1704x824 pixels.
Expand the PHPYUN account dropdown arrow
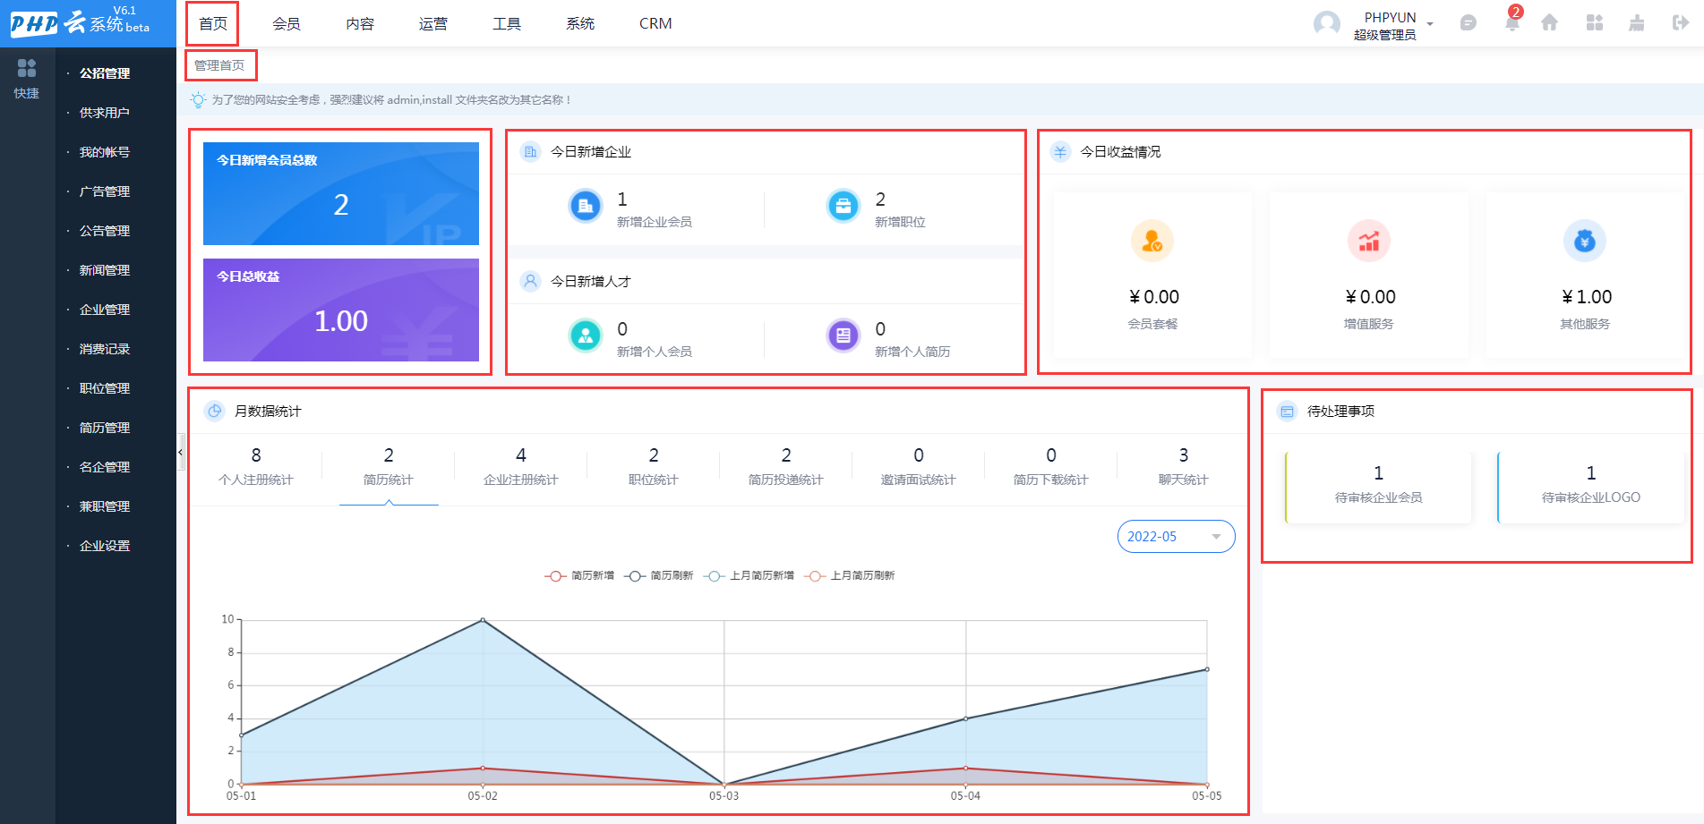point(1430,24)
